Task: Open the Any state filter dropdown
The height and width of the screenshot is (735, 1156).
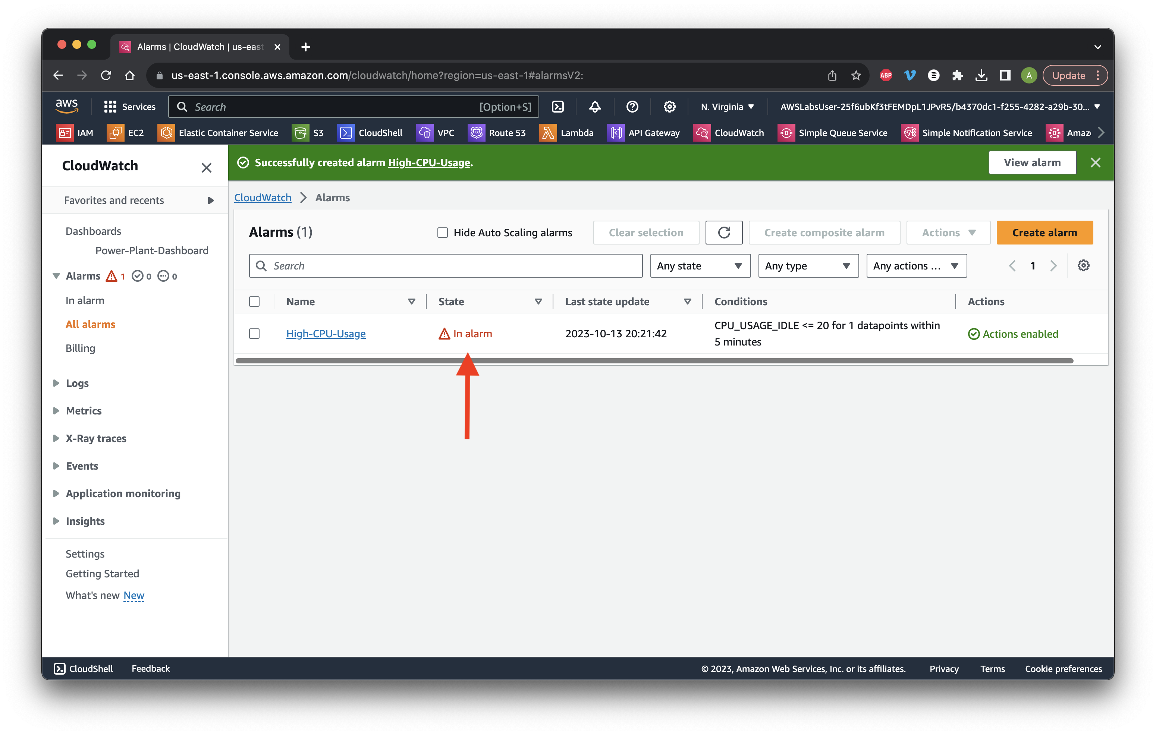Action: click(x=700, y=266)
